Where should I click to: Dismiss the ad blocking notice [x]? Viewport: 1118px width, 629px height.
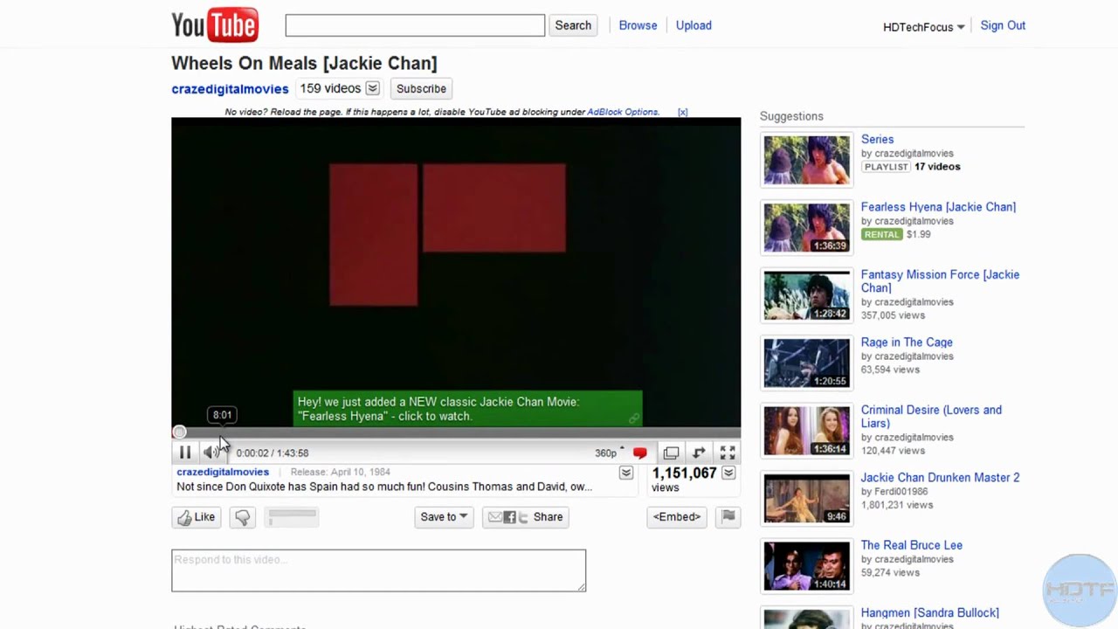[x=682, y=112]
